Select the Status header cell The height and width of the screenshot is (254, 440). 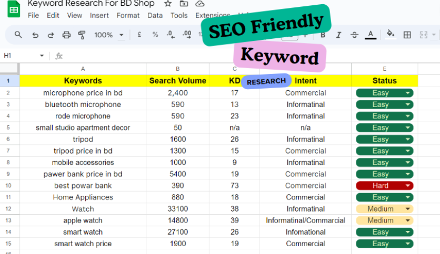coord(384,81)
